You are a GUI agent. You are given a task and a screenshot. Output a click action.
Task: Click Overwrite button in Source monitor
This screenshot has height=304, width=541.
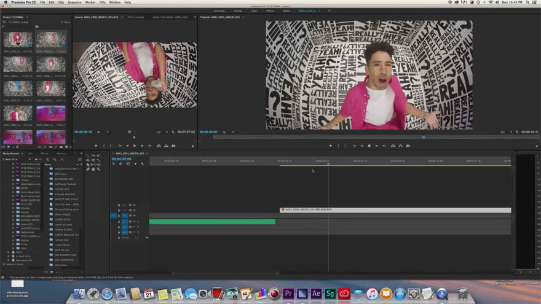(167, 146)
